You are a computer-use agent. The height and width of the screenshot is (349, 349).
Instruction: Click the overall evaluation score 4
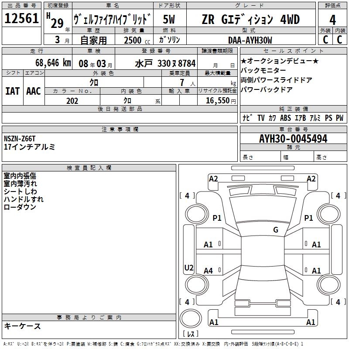point(332,20)
